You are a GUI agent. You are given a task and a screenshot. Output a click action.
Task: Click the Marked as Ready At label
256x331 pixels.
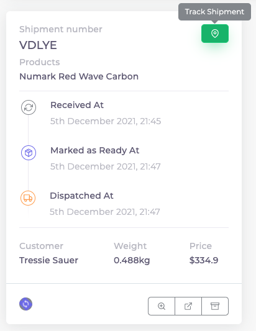click(94, 150)
